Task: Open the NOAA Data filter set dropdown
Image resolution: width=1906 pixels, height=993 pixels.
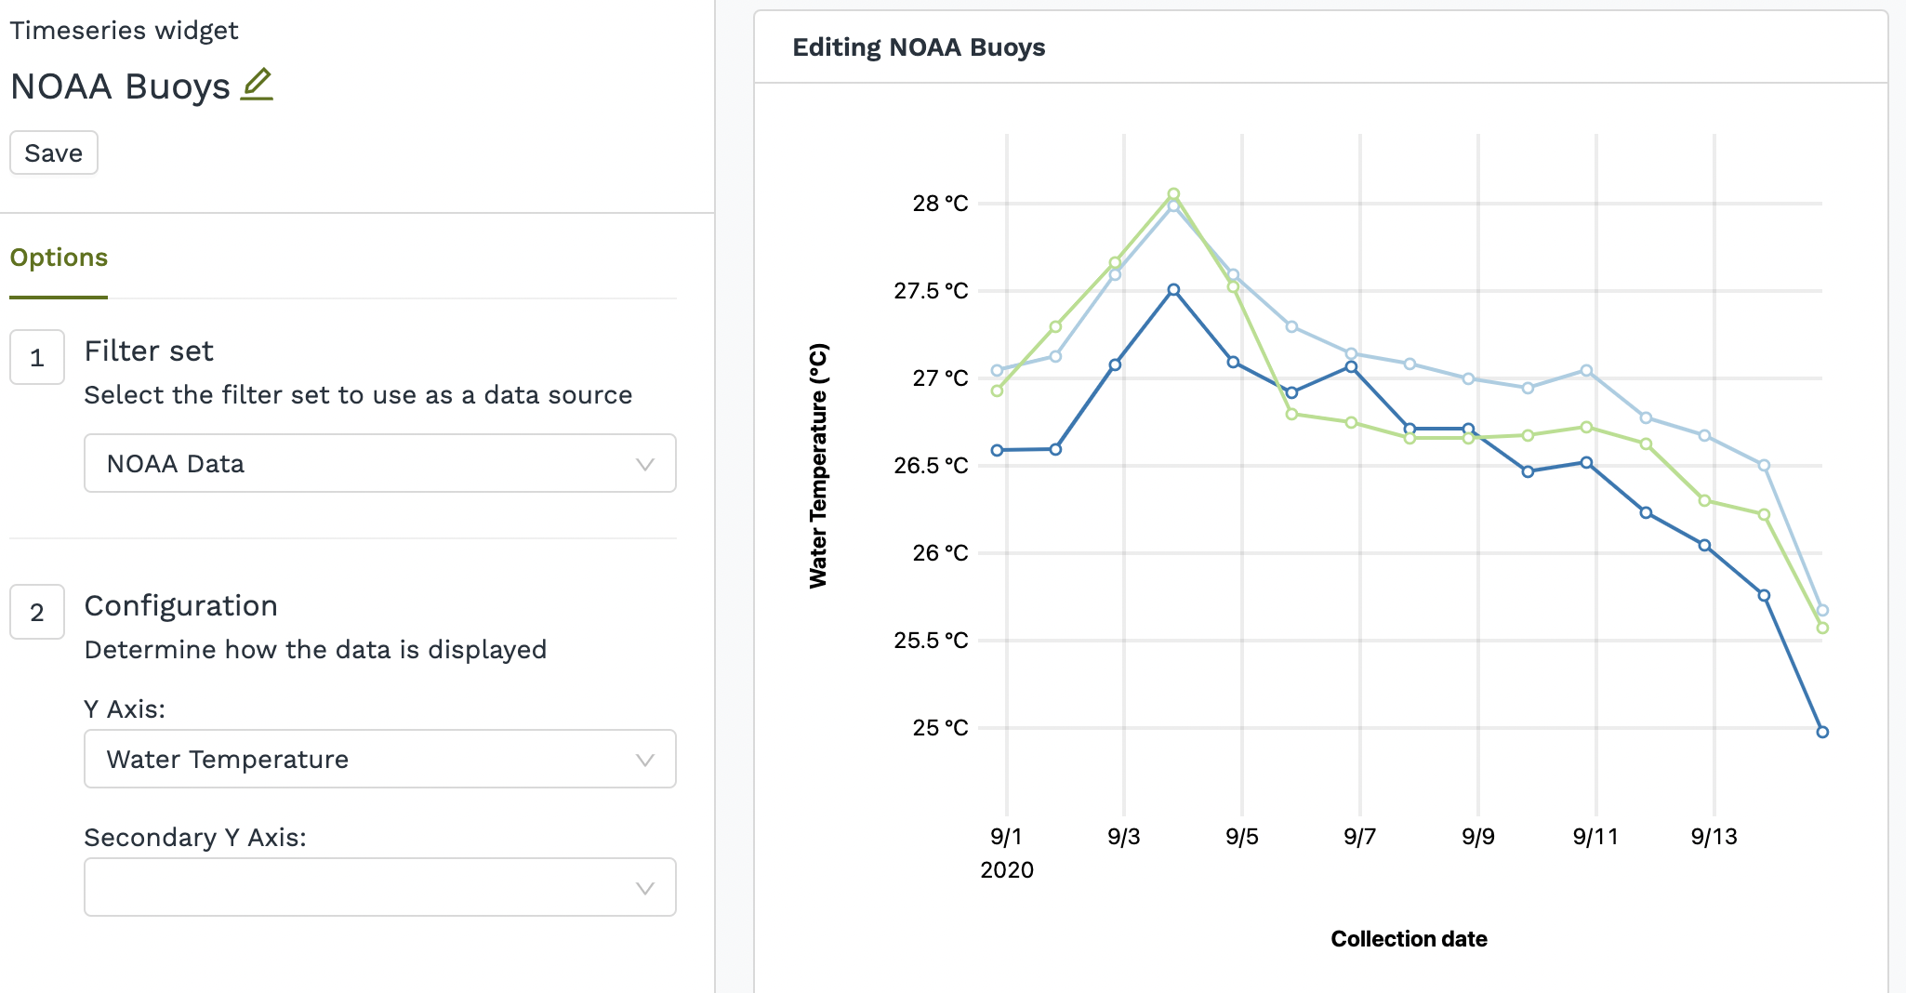Action: [379, 463]
